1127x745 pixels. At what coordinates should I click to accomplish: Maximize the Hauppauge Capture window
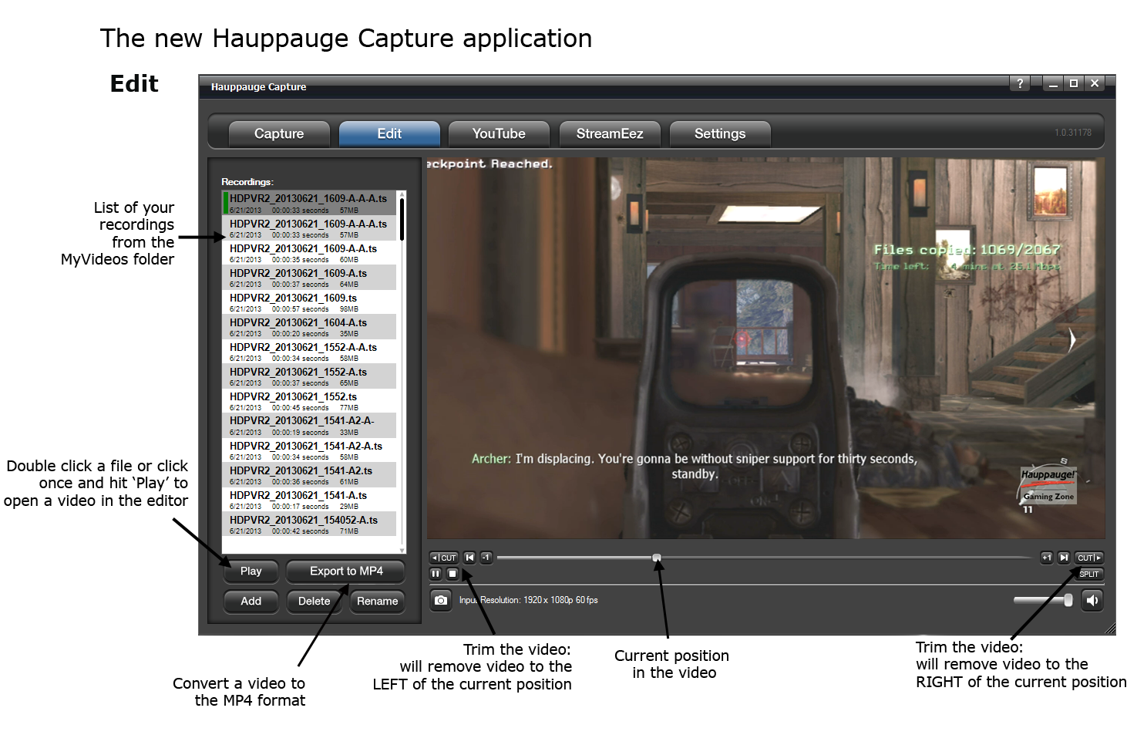click(x=1074, y=83)
